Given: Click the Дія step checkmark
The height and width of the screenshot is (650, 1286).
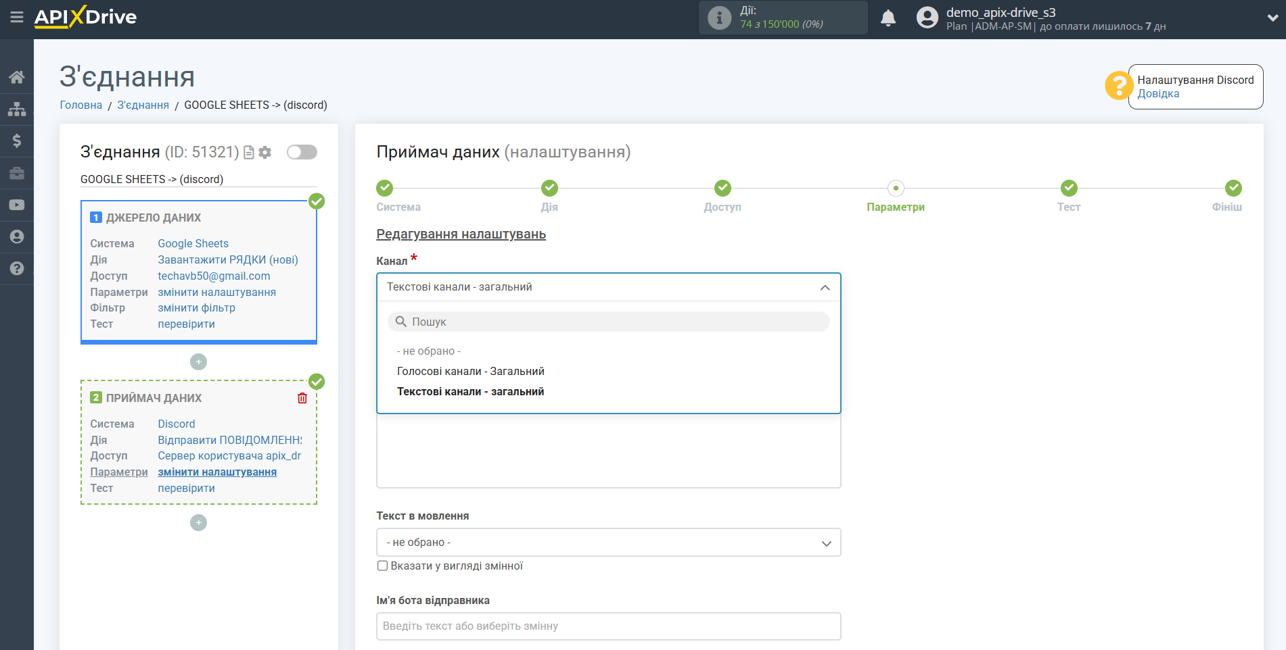Looking at the screenshot, I should (x=549, y=188).
